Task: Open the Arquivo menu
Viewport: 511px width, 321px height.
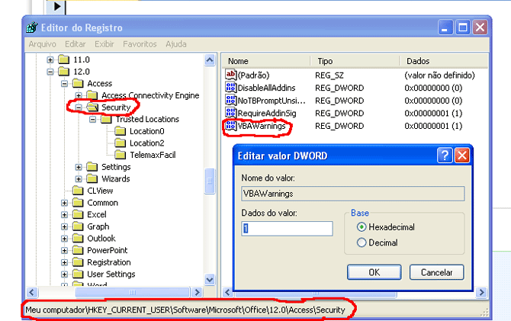Action: (x=43, y=44)
